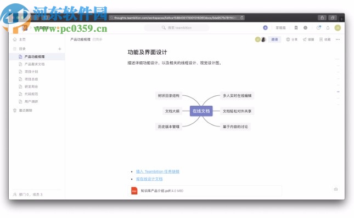Select the 历史版本管理 mind map node

[168, 127]
